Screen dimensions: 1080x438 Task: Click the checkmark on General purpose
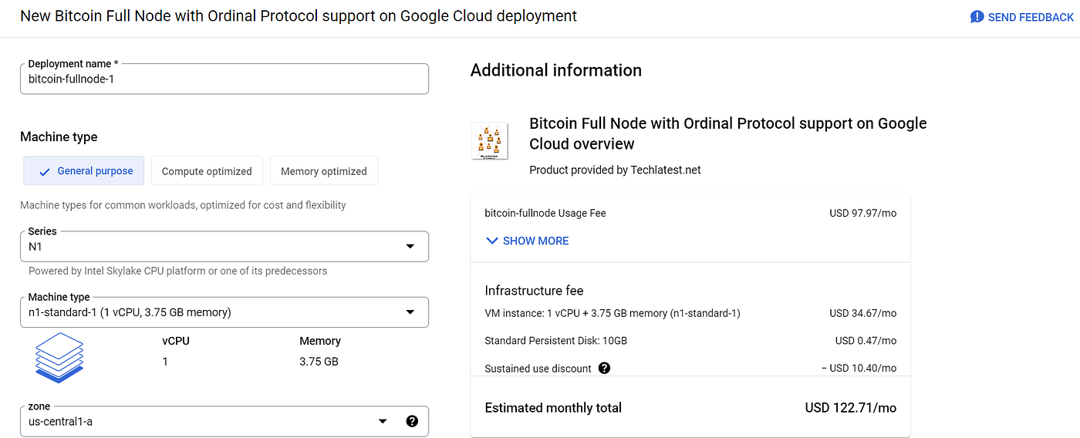pos(45,171)
